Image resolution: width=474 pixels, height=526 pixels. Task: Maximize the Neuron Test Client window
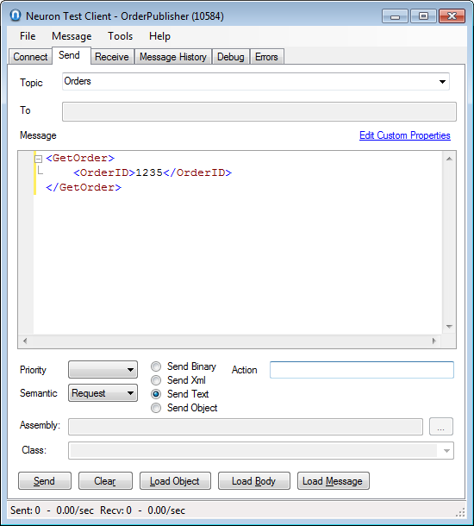[423, 16]
